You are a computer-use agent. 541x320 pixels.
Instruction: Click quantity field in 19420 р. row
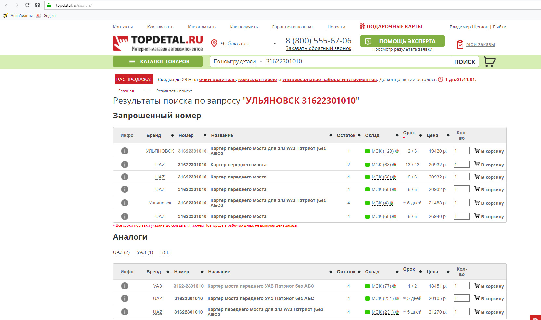462,151
